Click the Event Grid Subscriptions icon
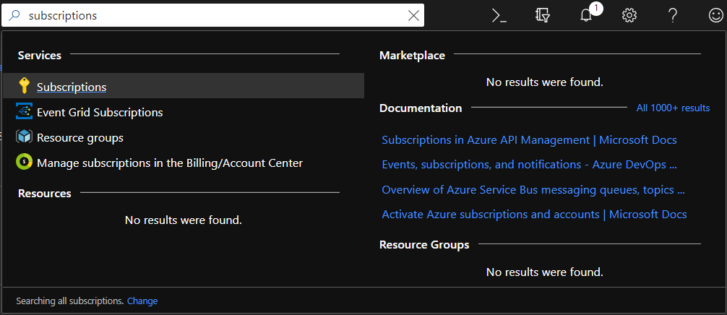Image resolution: width=727 pixels, height=315 pixels. 25,112
